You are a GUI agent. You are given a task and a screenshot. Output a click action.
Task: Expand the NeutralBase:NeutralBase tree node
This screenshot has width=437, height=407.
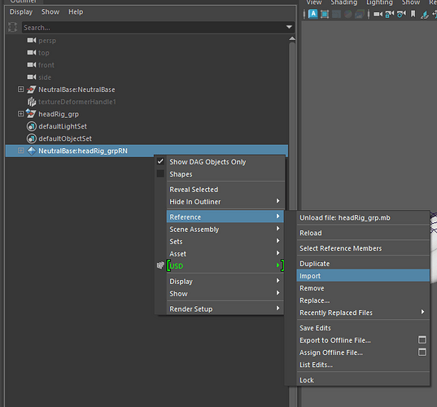point(20,90)
